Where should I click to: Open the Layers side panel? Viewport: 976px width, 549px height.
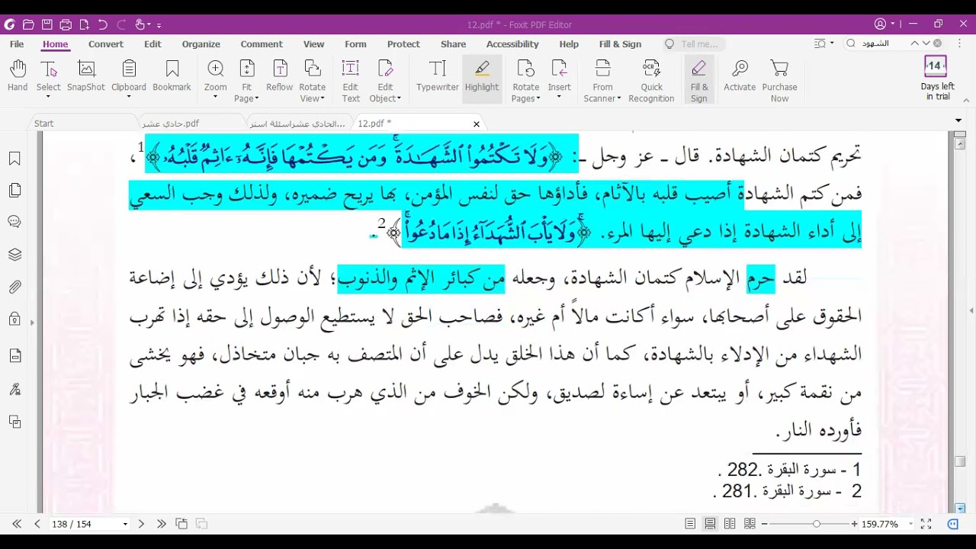[14, 255]
